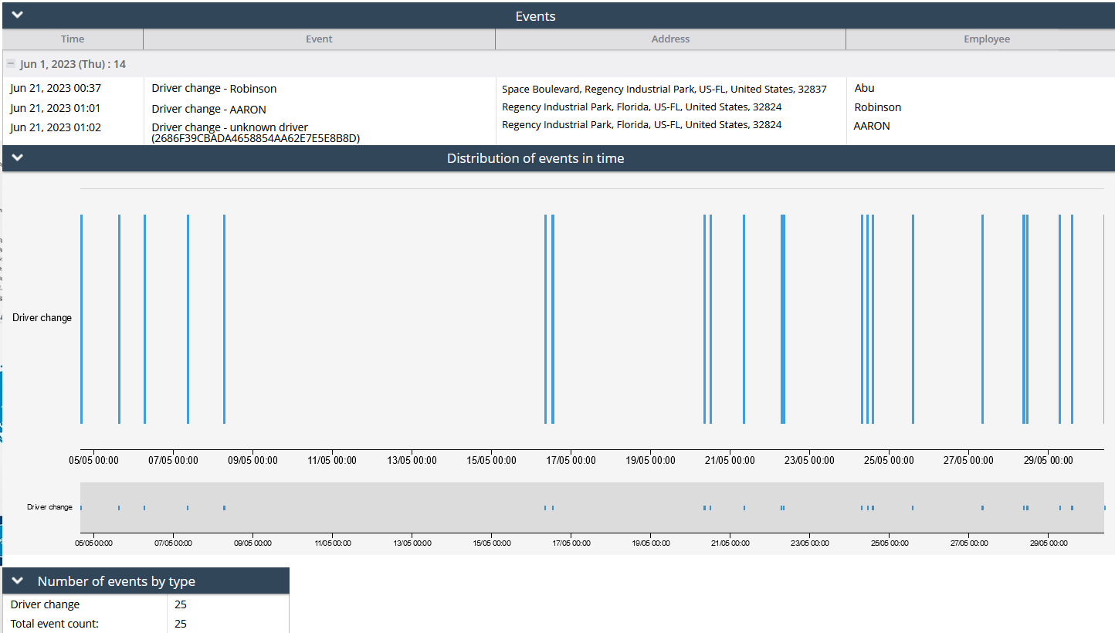
Task: Click the employee cell 'Robinson'
Action: coord(878,107)
